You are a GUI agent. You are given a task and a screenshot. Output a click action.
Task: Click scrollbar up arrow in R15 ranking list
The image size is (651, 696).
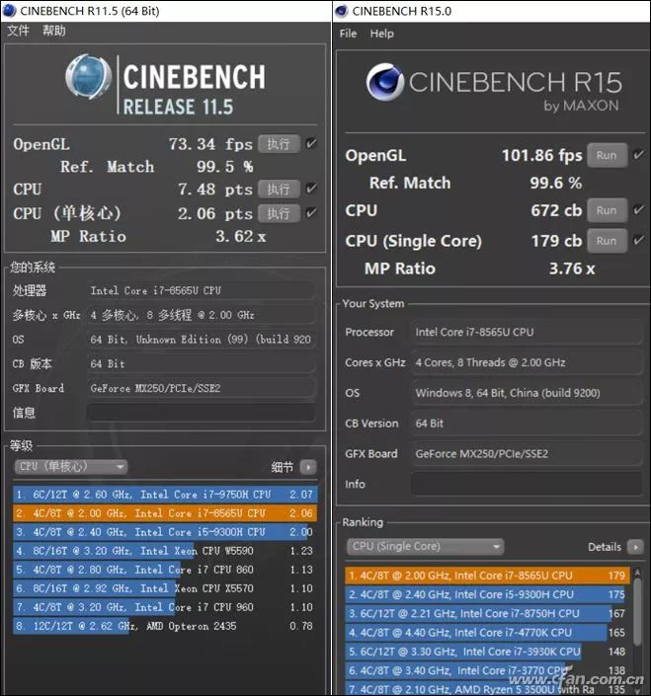(638, 573)
